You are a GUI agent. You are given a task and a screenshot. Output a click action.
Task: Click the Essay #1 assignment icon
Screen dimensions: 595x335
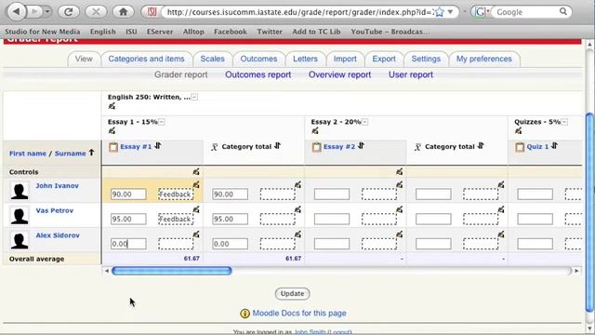113,147
